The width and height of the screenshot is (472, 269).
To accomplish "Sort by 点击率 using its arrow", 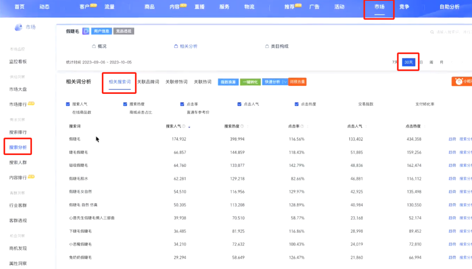I will (308, 127).
